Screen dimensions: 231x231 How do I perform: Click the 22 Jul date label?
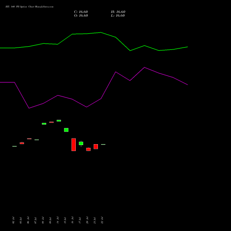coord(102,220)
